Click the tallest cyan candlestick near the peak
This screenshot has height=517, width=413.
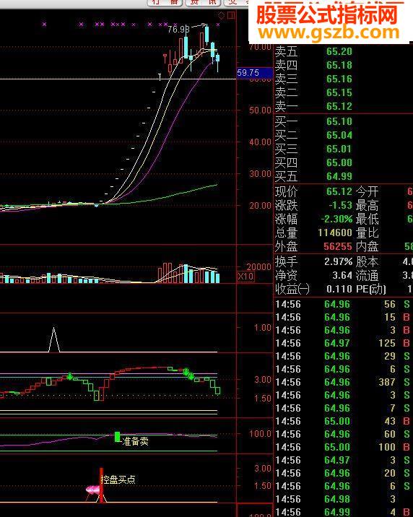pos(186,48)
